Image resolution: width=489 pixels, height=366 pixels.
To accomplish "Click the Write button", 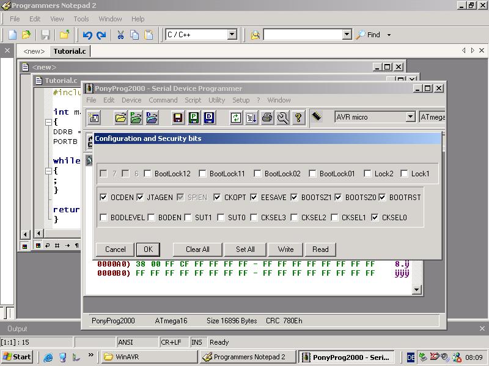I will tap(285, 249).
